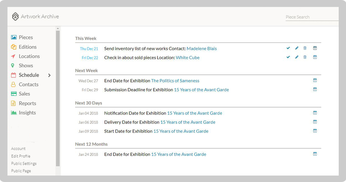Click the Shows map pin icon
Screen dimensions: 346x182
[x=14, y=66]
